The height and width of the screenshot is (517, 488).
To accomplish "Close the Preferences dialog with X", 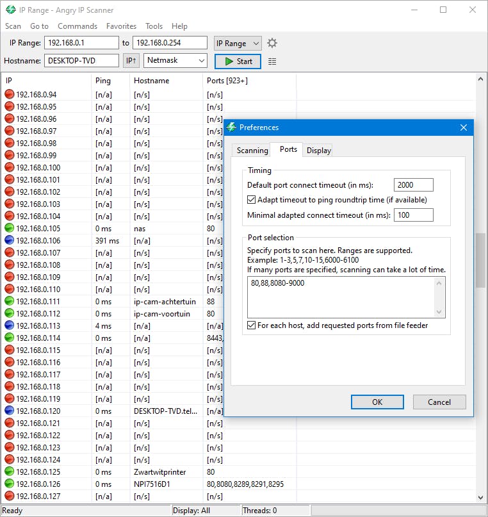I will 463,127.
